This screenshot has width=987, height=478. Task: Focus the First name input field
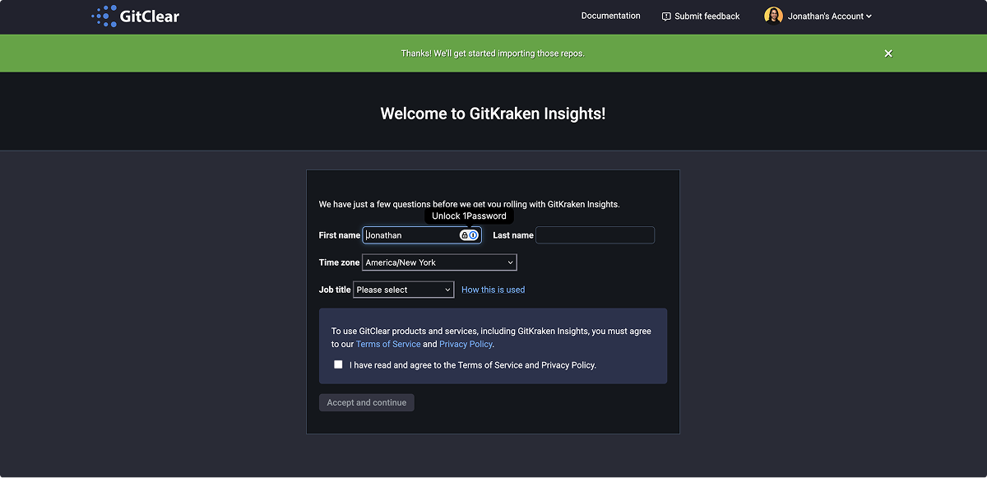411,235
